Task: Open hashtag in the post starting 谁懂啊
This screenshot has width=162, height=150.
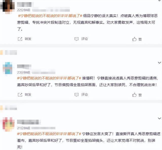Action: (x=49, y=78)
